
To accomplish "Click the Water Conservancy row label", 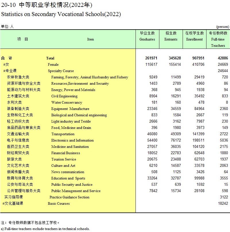I will tap(67, 103).
